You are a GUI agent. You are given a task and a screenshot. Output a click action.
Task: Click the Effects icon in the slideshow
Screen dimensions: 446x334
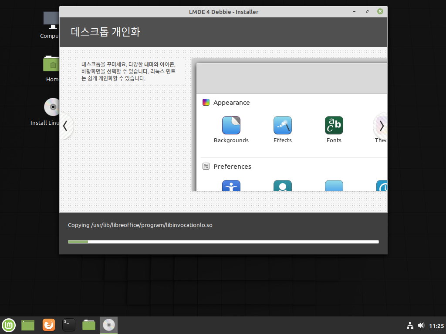(282, 125)
